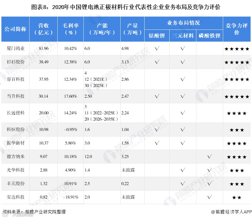Click output value 3.25
The image size is (252, 219).
tap(125, 156)
